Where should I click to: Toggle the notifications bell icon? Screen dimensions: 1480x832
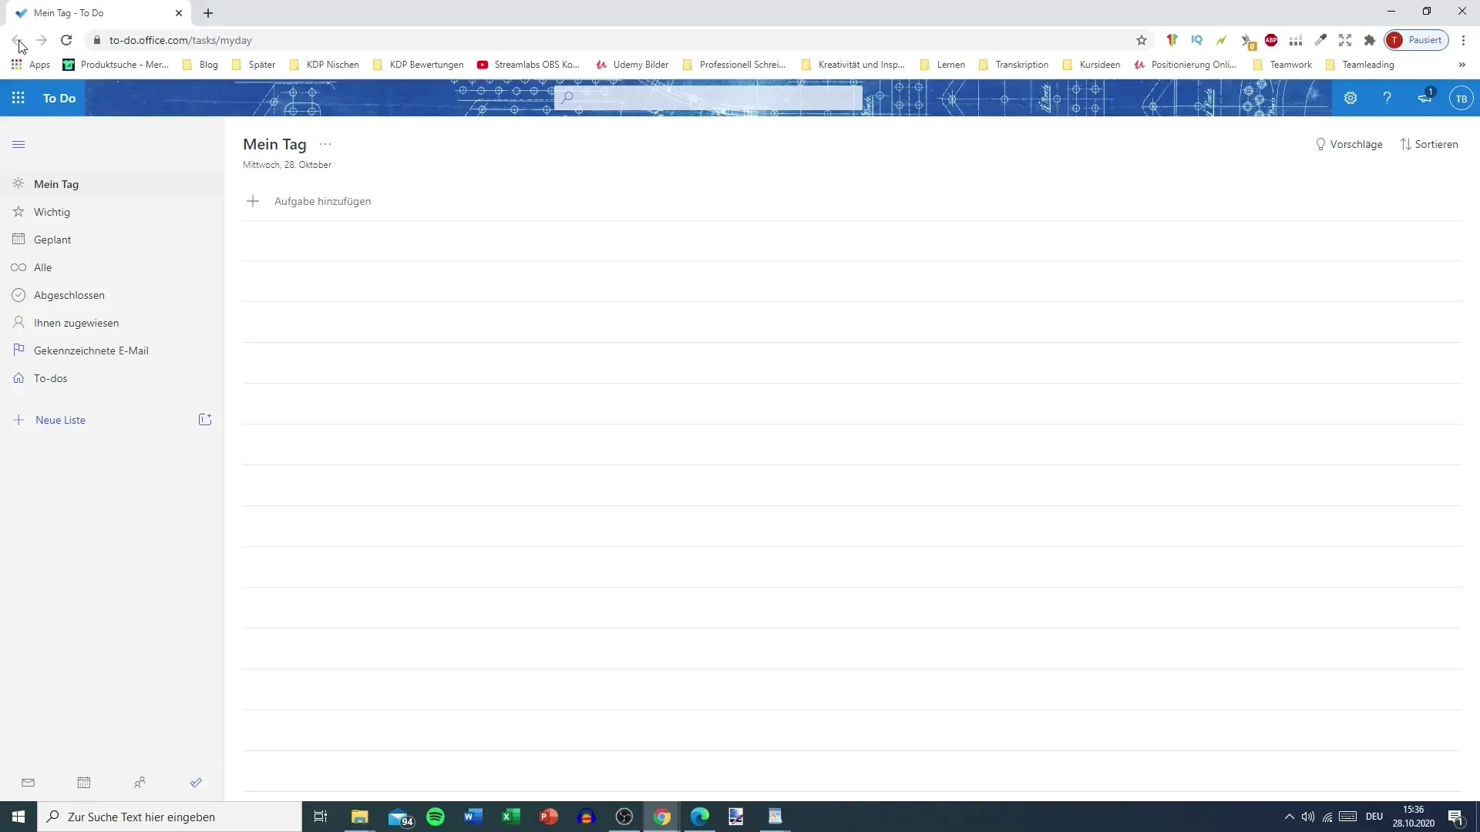pos(1423,98)
